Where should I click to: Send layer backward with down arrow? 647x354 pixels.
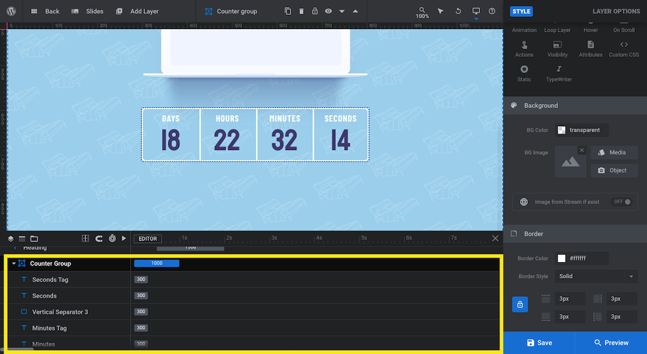(342, 11)
